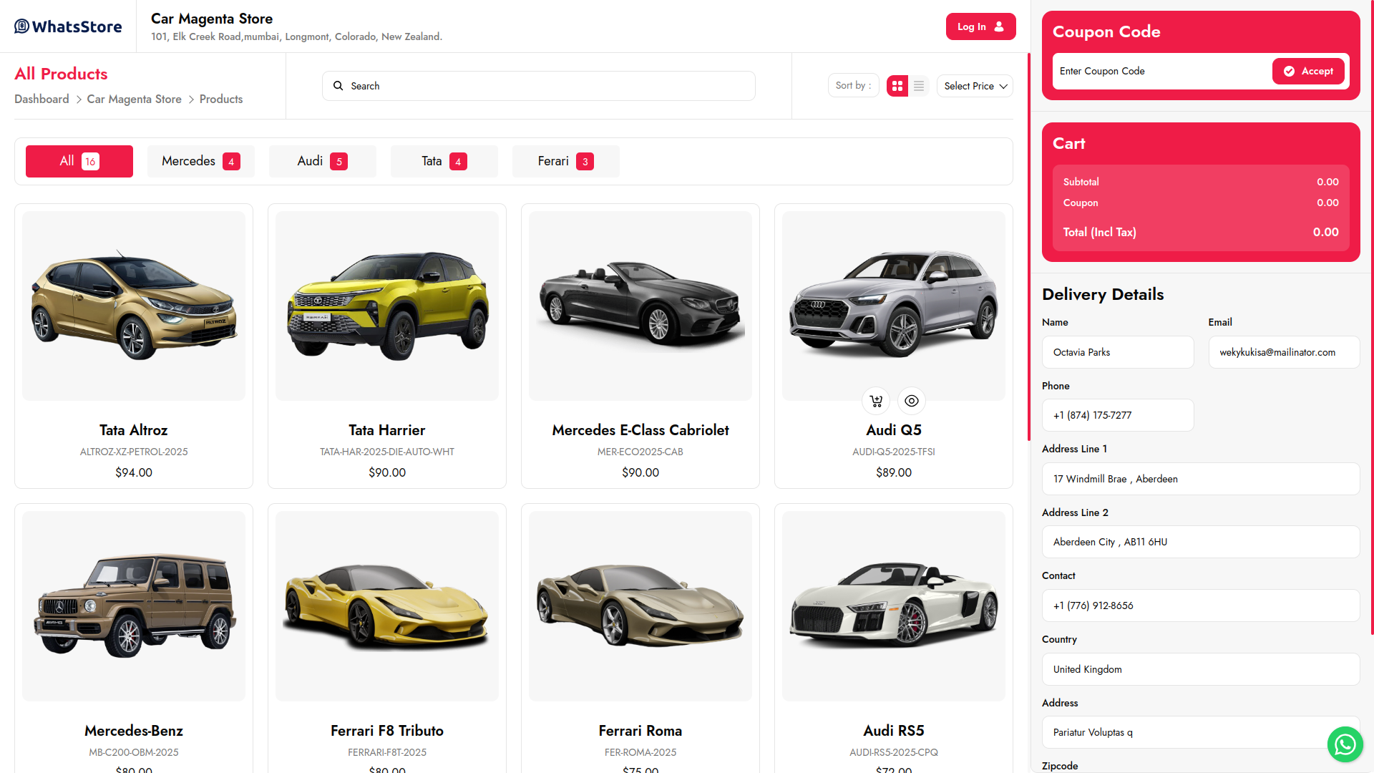This screenshot has height=773, width=1374.
Task: Click the search magnifier icon
Action: pos(338,86)
